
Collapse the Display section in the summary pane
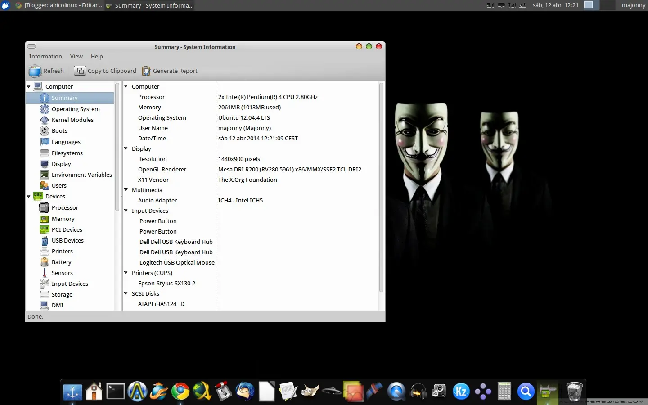[126, 148]
